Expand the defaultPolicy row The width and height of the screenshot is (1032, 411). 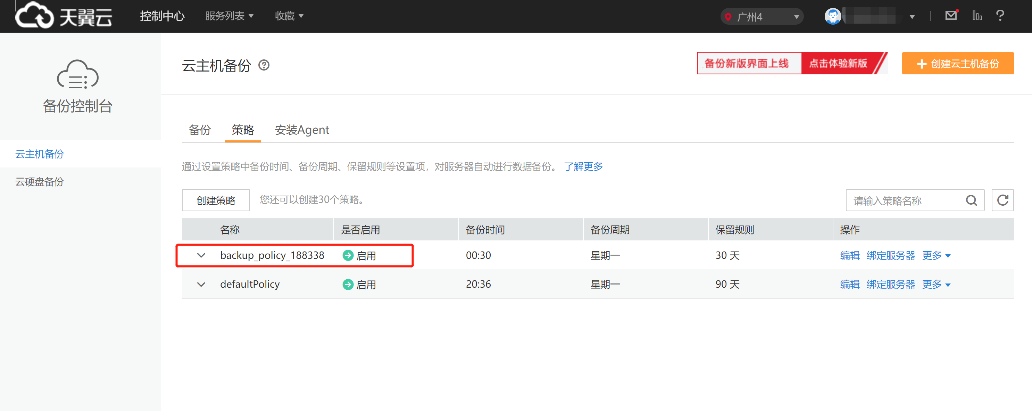201,285
